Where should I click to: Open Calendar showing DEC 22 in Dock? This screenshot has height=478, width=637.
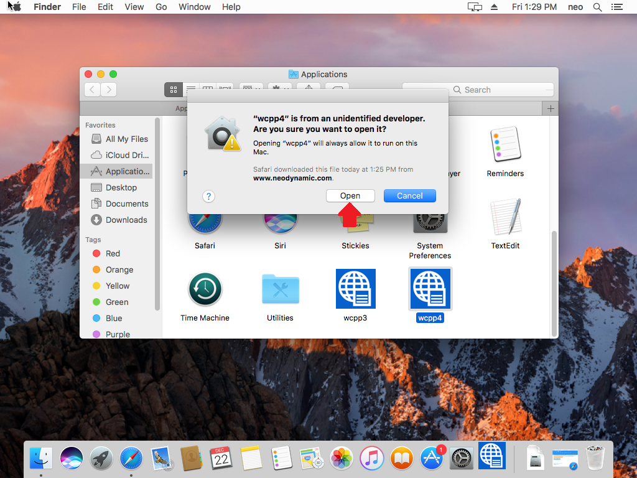[x=221, y=458]
